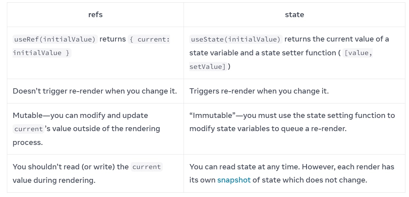Click "You can read state at any time" text
409x197 pixels.
(x=245, y=167)
